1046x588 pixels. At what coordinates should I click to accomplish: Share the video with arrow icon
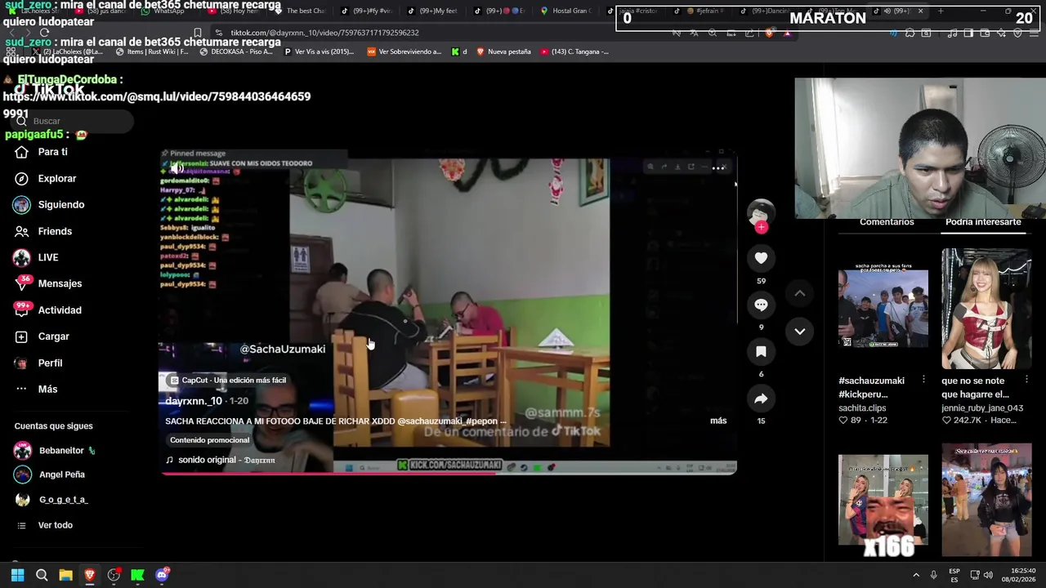coord(761,399)
